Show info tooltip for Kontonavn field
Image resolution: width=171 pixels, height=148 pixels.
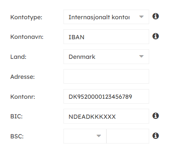(155, 36)
